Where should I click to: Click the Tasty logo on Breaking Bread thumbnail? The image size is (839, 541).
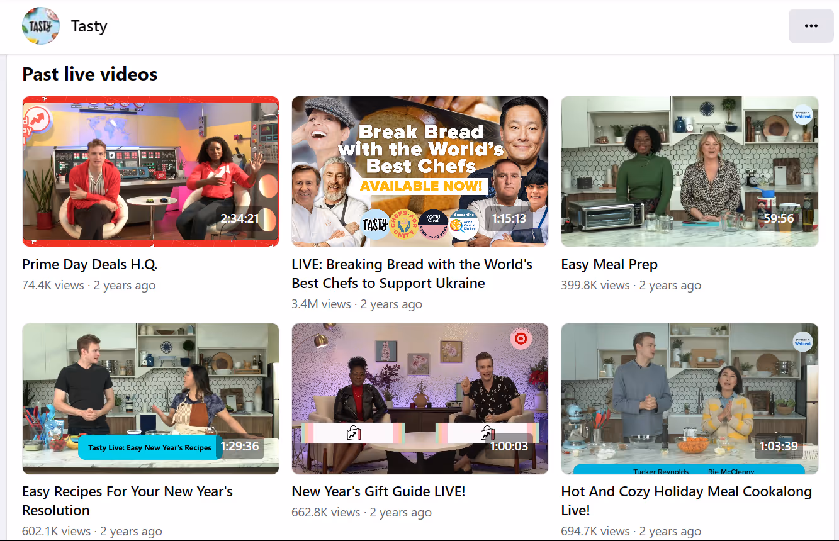[x=375, y=225]
